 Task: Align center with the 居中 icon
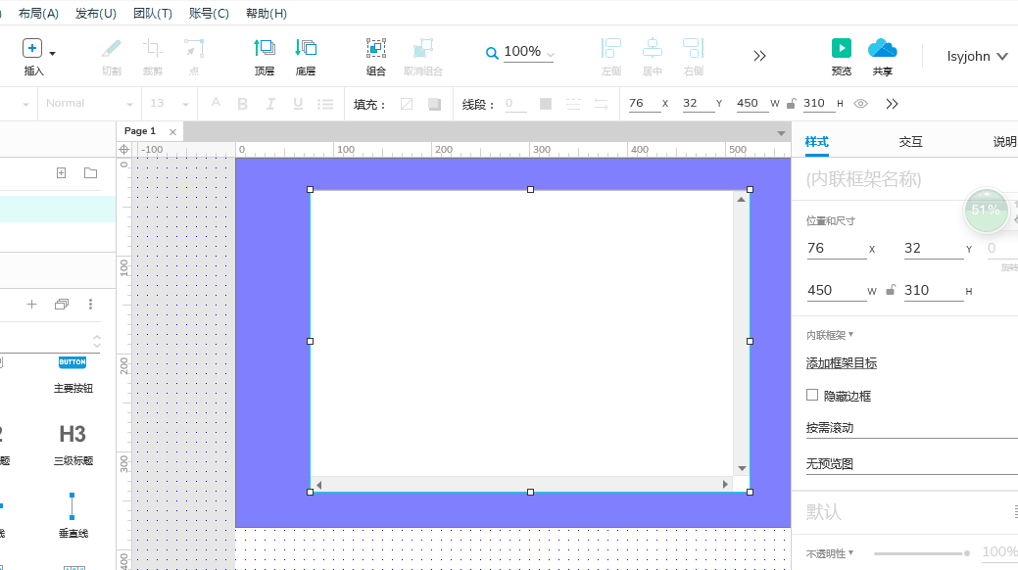pos(652,48)
